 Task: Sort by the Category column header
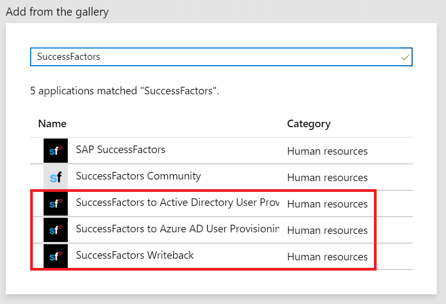pos(309,124)
